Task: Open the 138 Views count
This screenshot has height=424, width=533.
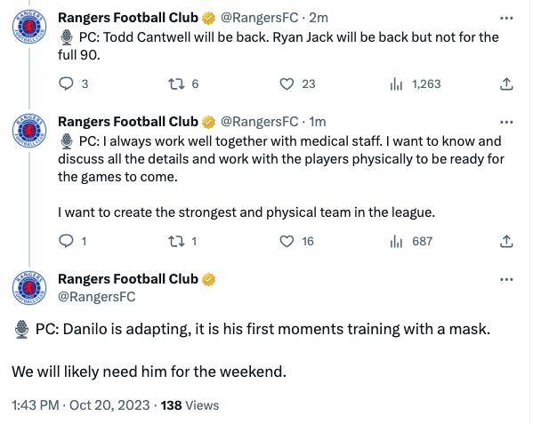Action: (x=190, y=405)
